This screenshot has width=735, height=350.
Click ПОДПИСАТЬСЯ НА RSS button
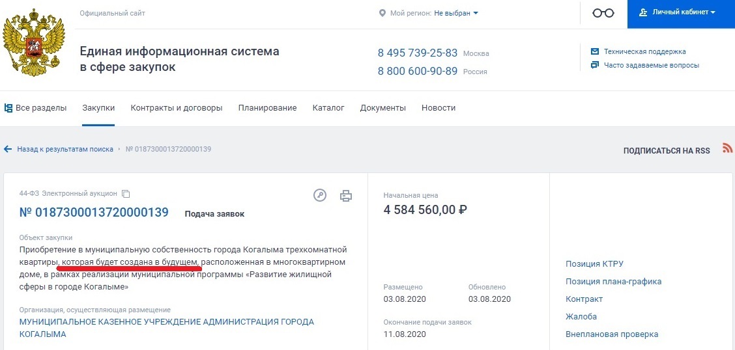point(667,151)
